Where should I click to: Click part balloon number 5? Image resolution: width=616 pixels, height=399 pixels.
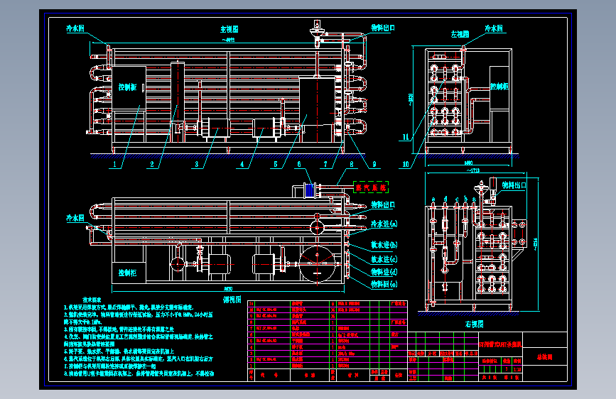[x=276, y=164]
